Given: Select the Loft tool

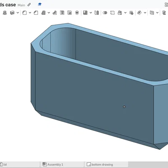Looking at the screenshot, I should click(5, 13).
